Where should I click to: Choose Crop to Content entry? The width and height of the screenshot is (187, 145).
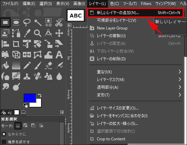tap(136, 139)
